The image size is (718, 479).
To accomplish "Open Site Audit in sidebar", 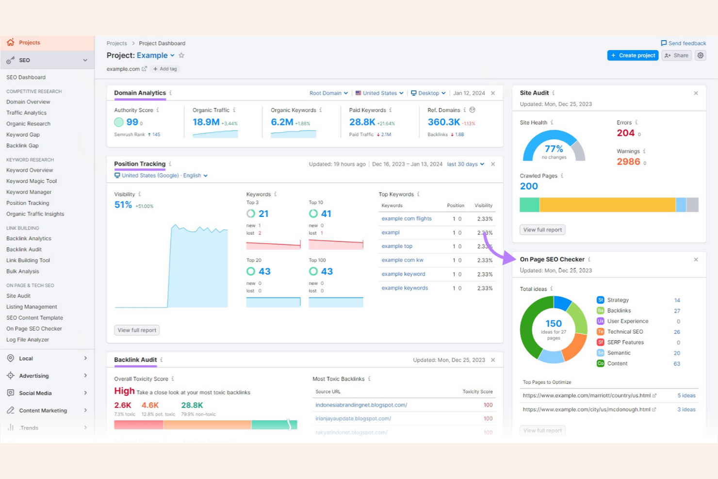I will click(x=18, y=296).
